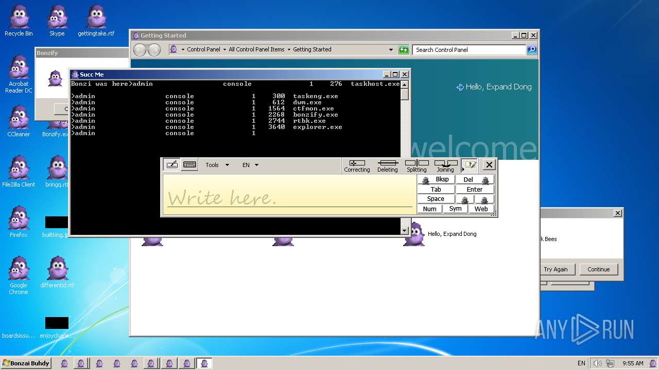
Task: Toggle the Sym symbols button
Action: pyautogui.click(x=455, y=209)
